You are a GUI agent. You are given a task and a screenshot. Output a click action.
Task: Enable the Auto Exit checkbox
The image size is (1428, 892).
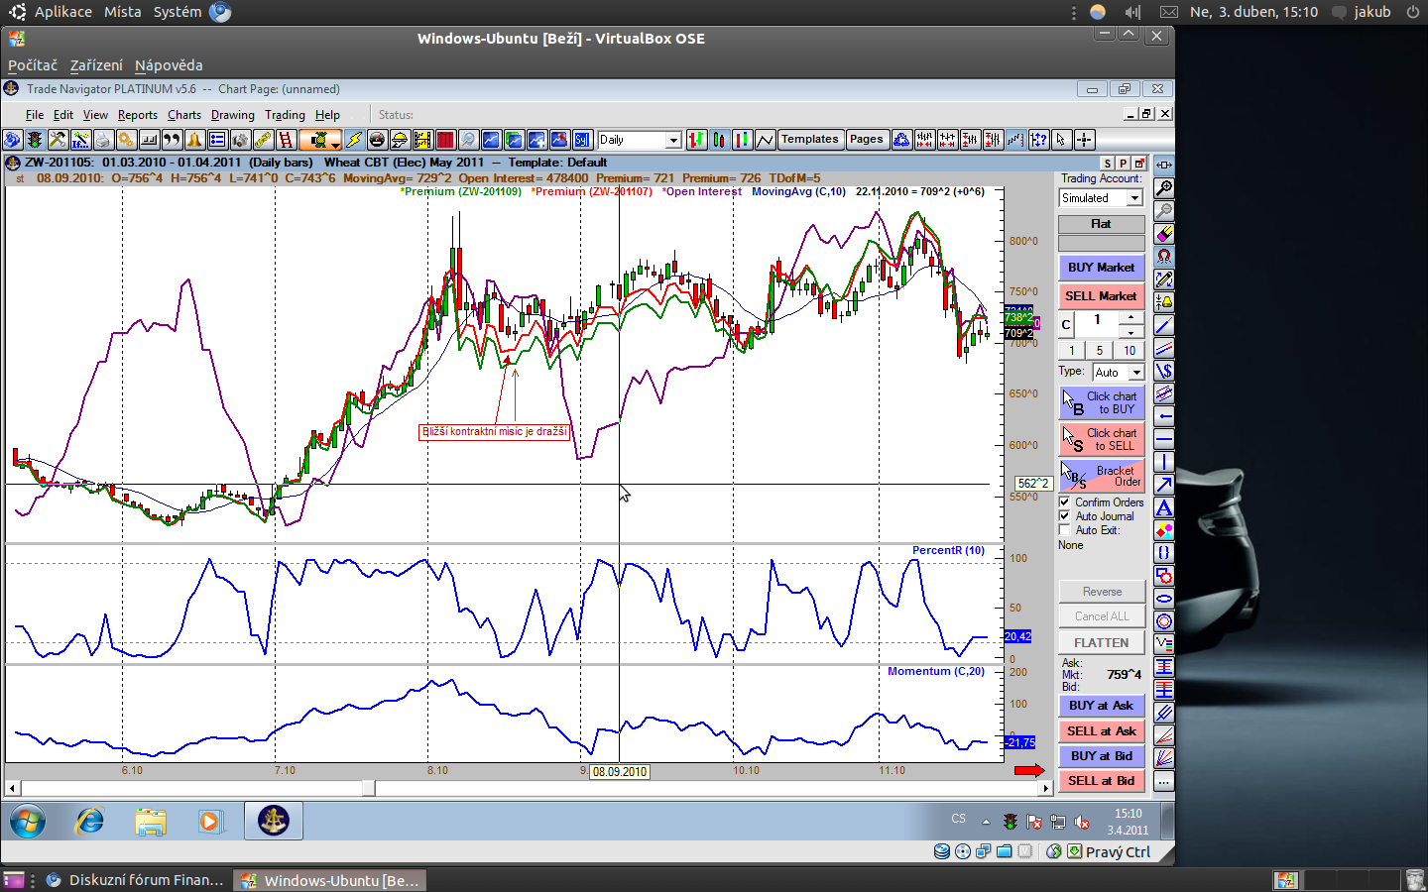[1065, 530]
